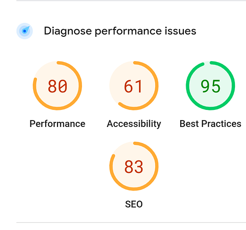Click the word Diagnose in the heading

(68, 31)
